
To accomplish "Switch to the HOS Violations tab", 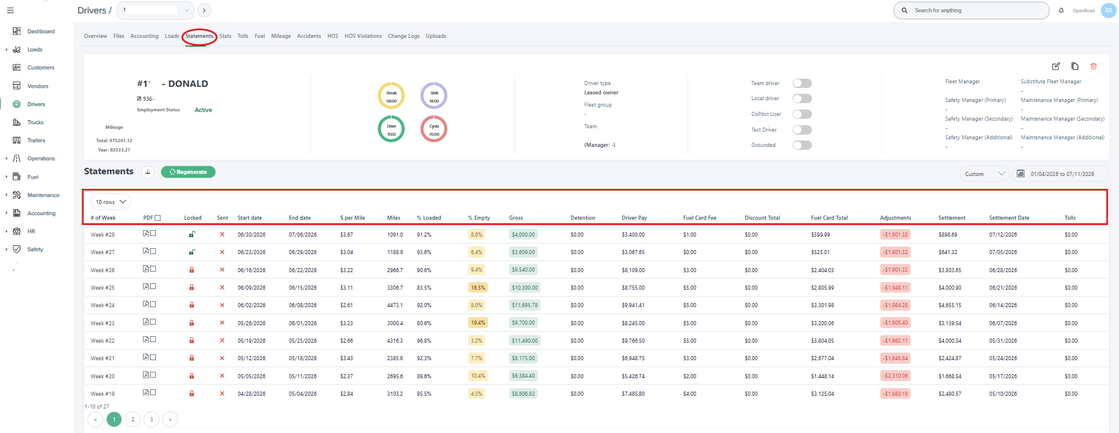I will 363,36.
